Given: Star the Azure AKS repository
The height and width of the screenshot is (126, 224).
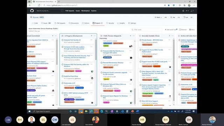Looking at the screenshot, I should coord(173,17).
